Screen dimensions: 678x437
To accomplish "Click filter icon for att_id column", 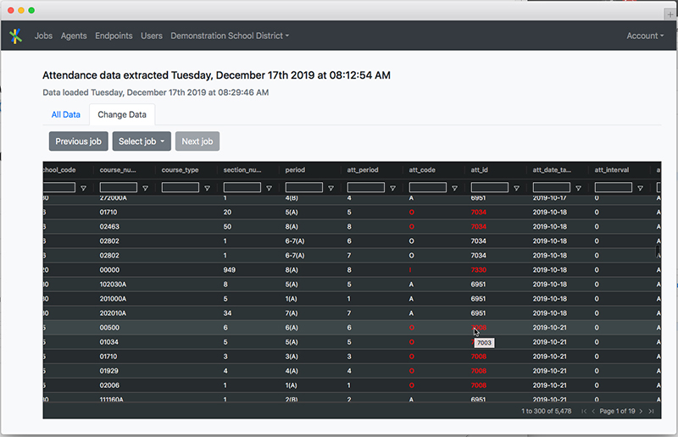I will click(517, 188).
